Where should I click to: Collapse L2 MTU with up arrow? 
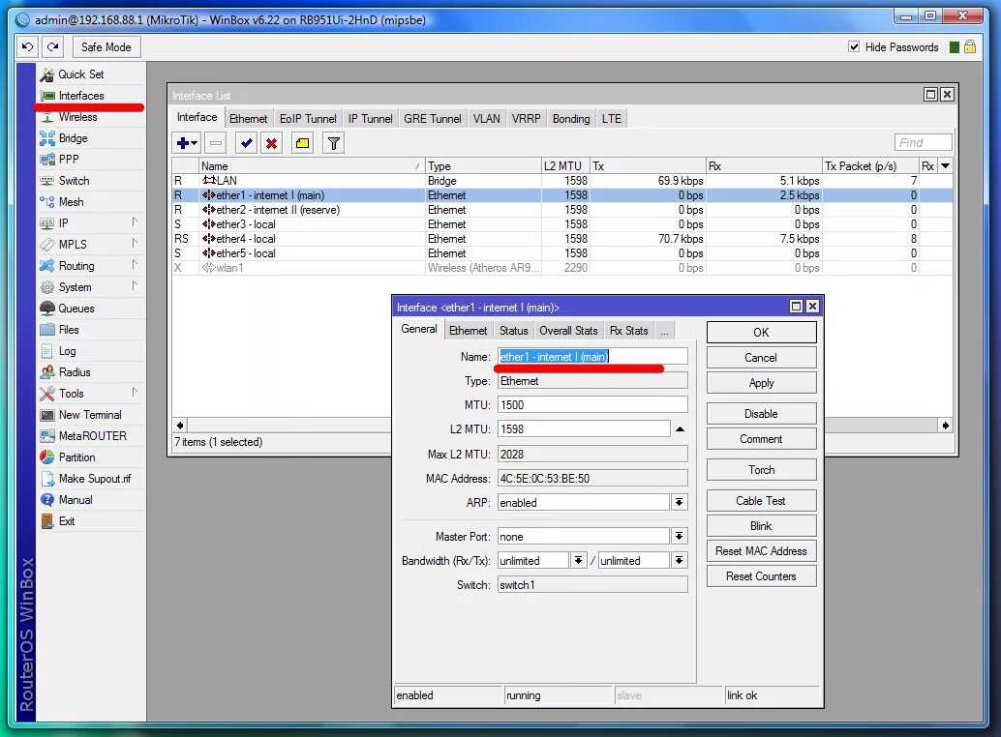pos(680,429)
